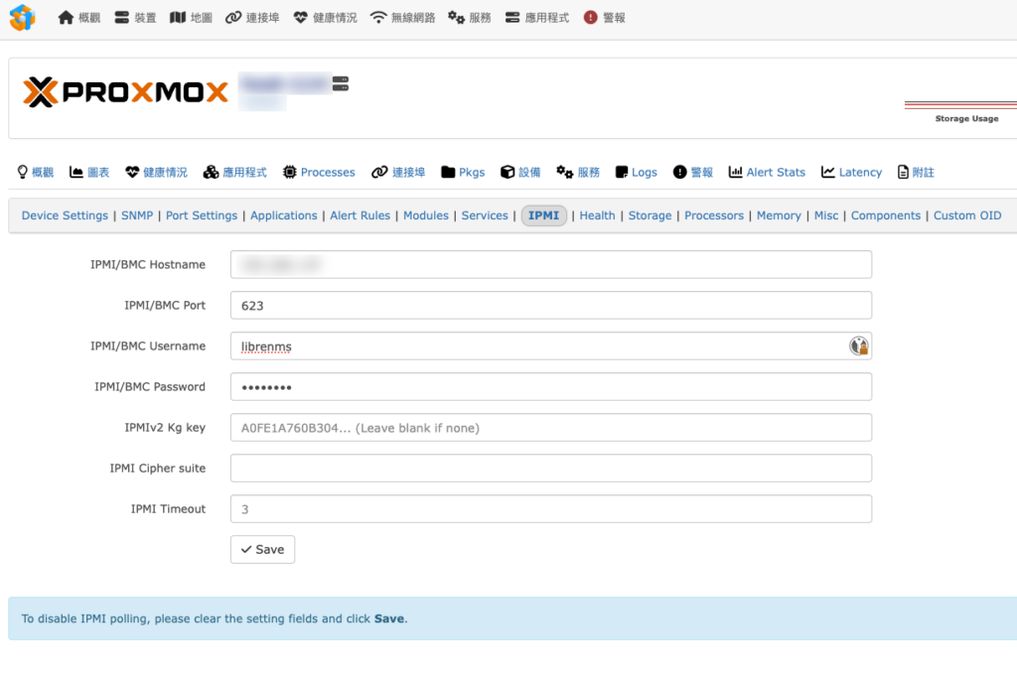Open Components settings link
Screen dimensions: 1017x680
(x=886, y=215)
